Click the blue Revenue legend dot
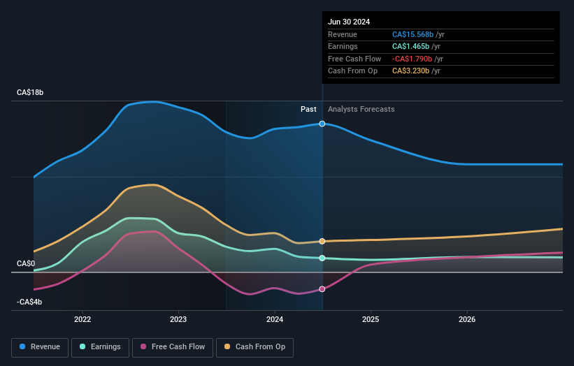 (x=22, y=346)
